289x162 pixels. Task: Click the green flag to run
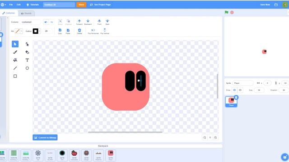[x=227, y=13]
